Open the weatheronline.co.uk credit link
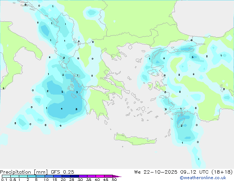The width and height of the screenshot is (234, 181). (203, 178)
